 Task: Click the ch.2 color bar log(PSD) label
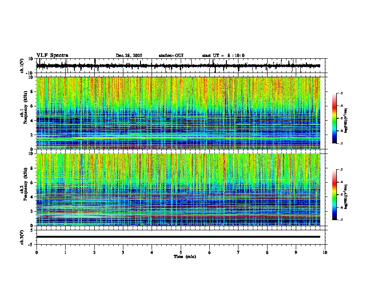(346, 197)
